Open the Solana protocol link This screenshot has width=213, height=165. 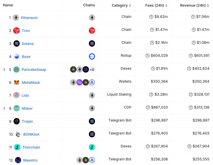pyautogui.click(x=28, y=44)
